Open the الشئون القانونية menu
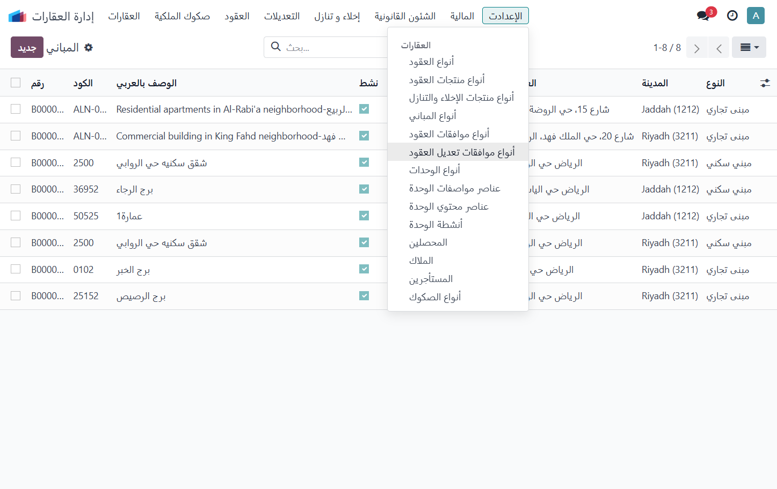Image resolution: width=777 pixels, height=489 pixels. coord(405,16)
